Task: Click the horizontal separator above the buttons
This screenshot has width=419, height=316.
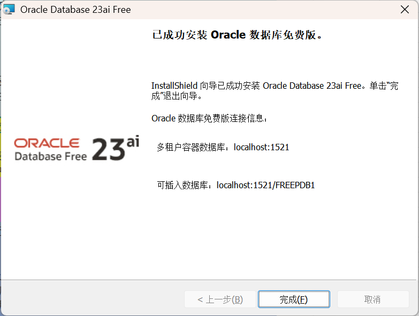Action: [x=209, y=280]
